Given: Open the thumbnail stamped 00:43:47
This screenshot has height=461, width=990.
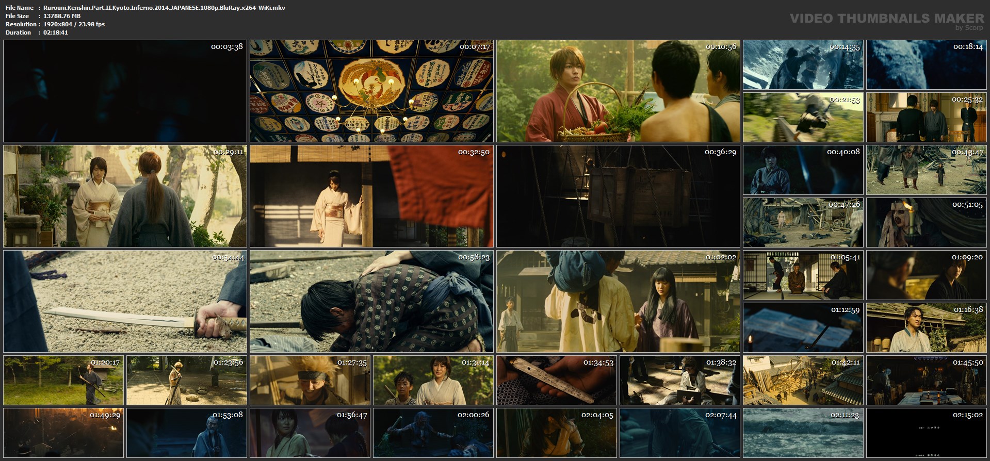Looking at the screenshot, I should [x=927, y=170].
